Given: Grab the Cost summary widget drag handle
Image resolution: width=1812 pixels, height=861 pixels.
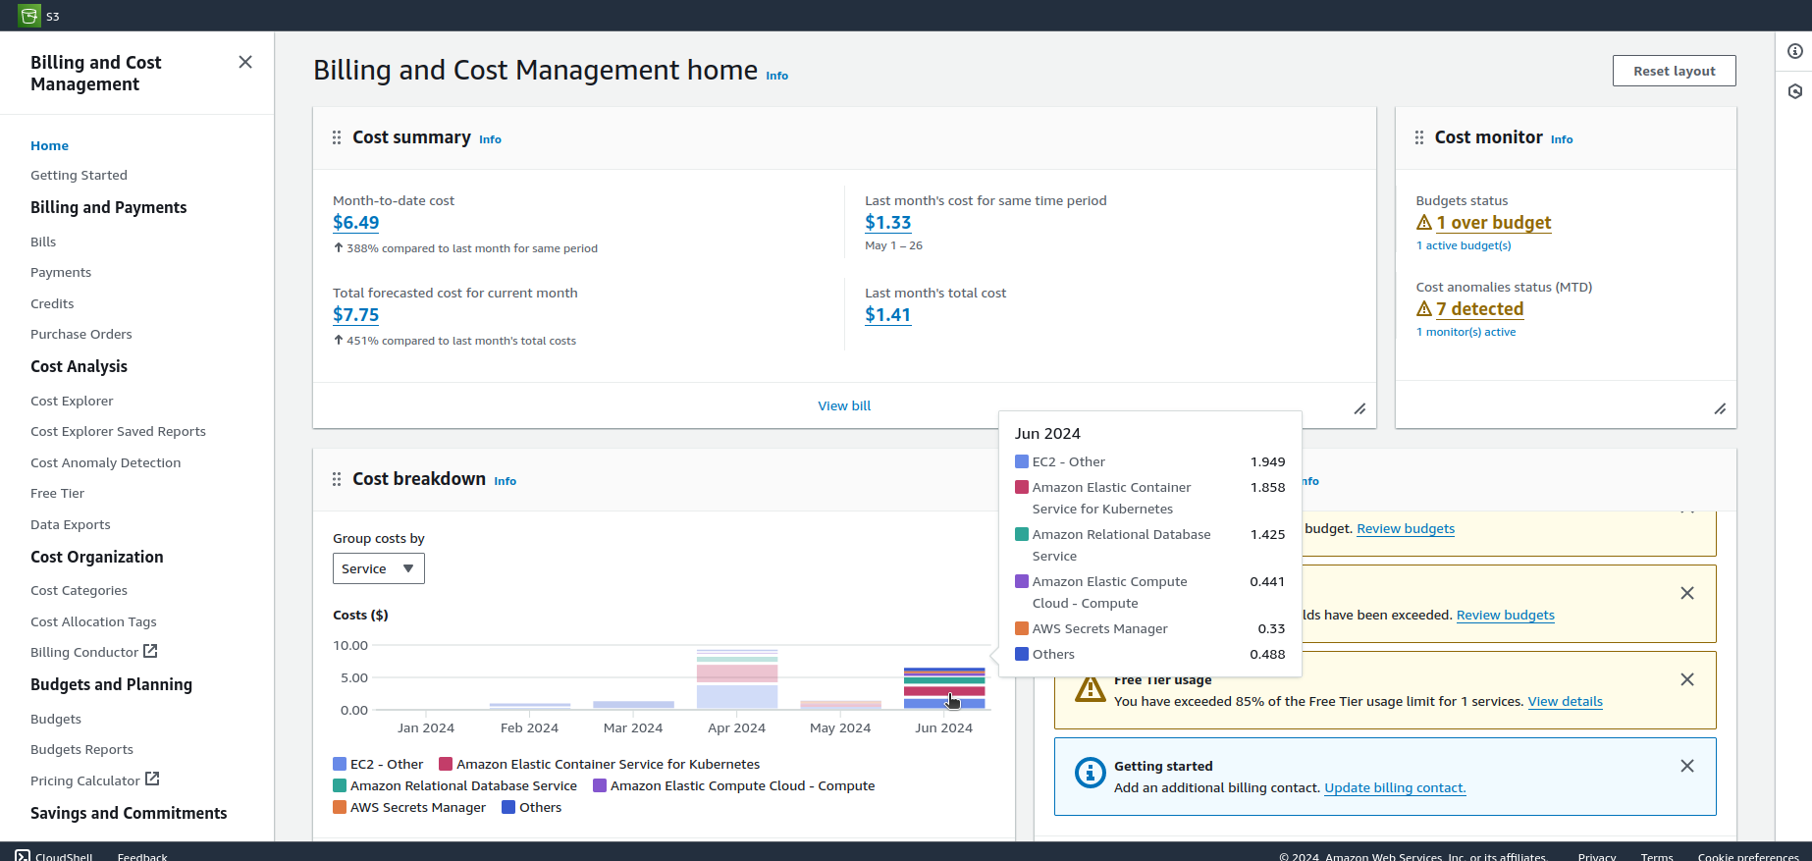Looking at the screenshot, I should (x=337, y=137).
